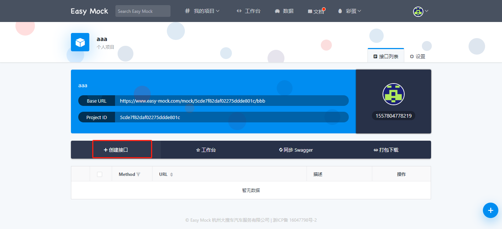Open the 我的项目 dropdown menu
This screenshot has height=229, width=502.
tap(202, 11)
